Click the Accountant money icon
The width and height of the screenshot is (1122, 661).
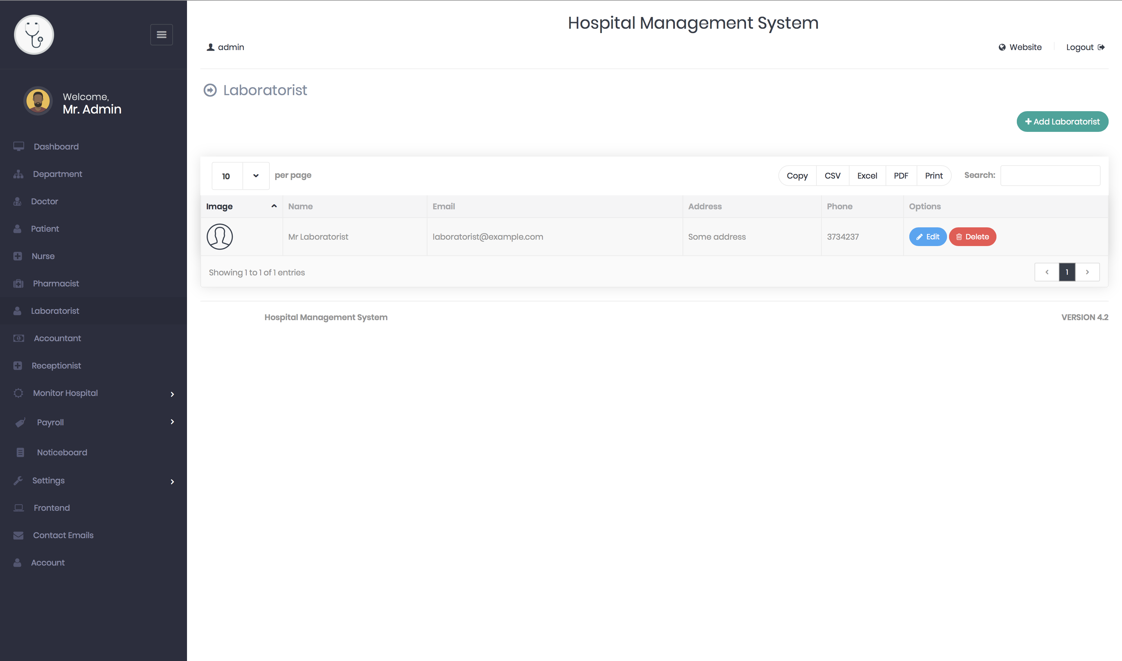(19, 338)
